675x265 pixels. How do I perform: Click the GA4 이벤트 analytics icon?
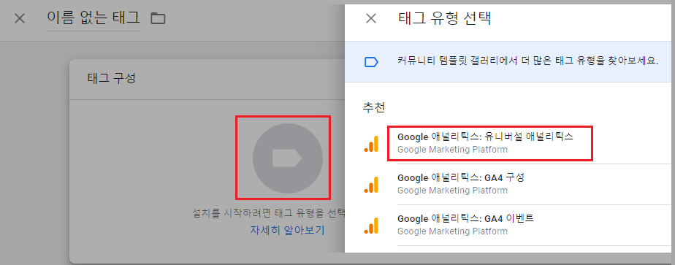(x=371, y=225)
